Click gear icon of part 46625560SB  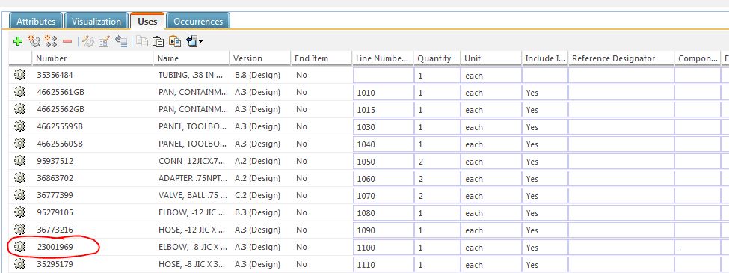(x=19, y=144)
